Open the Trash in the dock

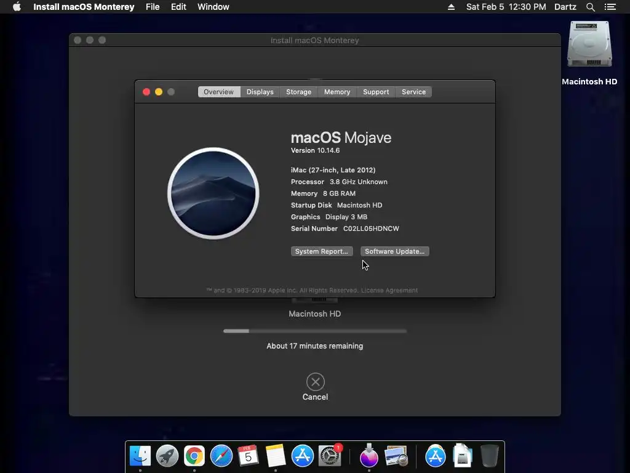pyautogui.click(x=489, y=456)
